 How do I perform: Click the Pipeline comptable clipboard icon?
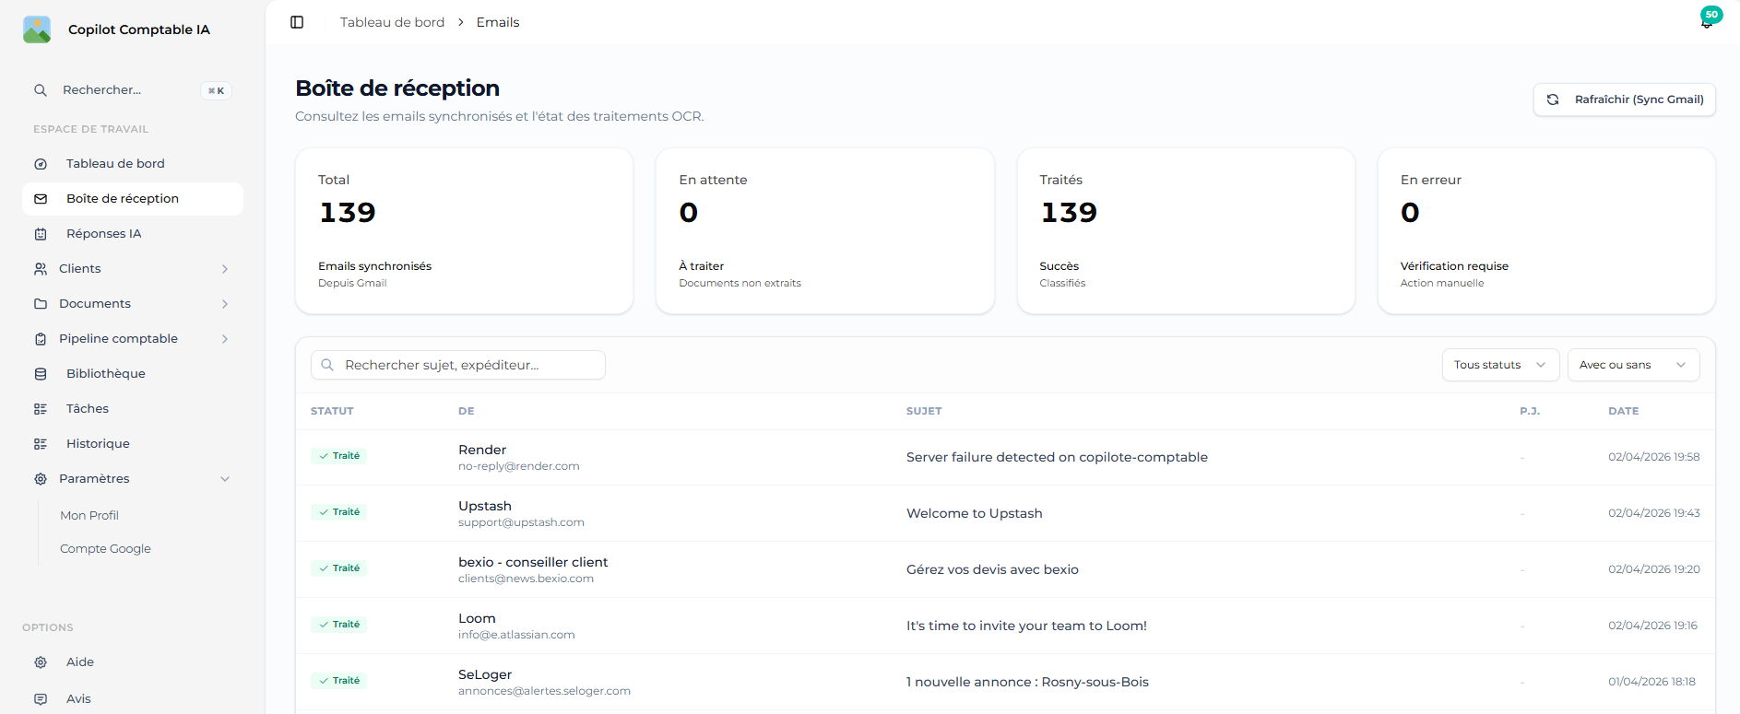(x=41, y=339)
